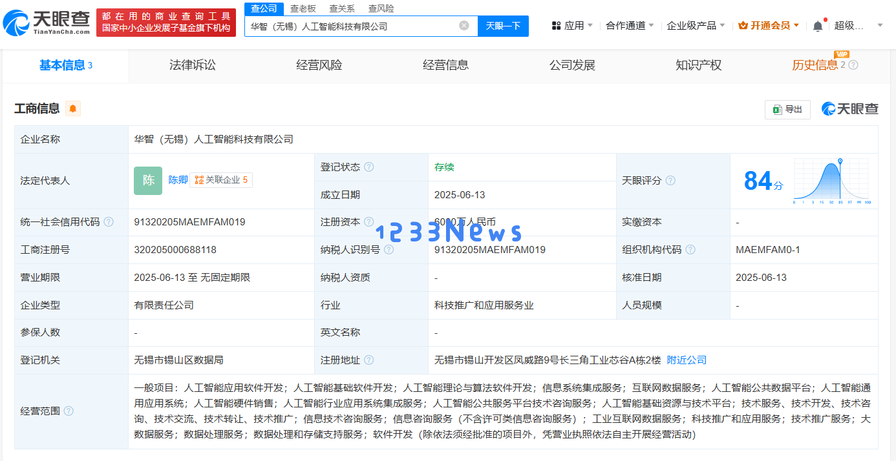Viewport: 896px width, 461px height.
Task: Click the green 陈 avatar of legal representative
Action: tap(148, 181)
